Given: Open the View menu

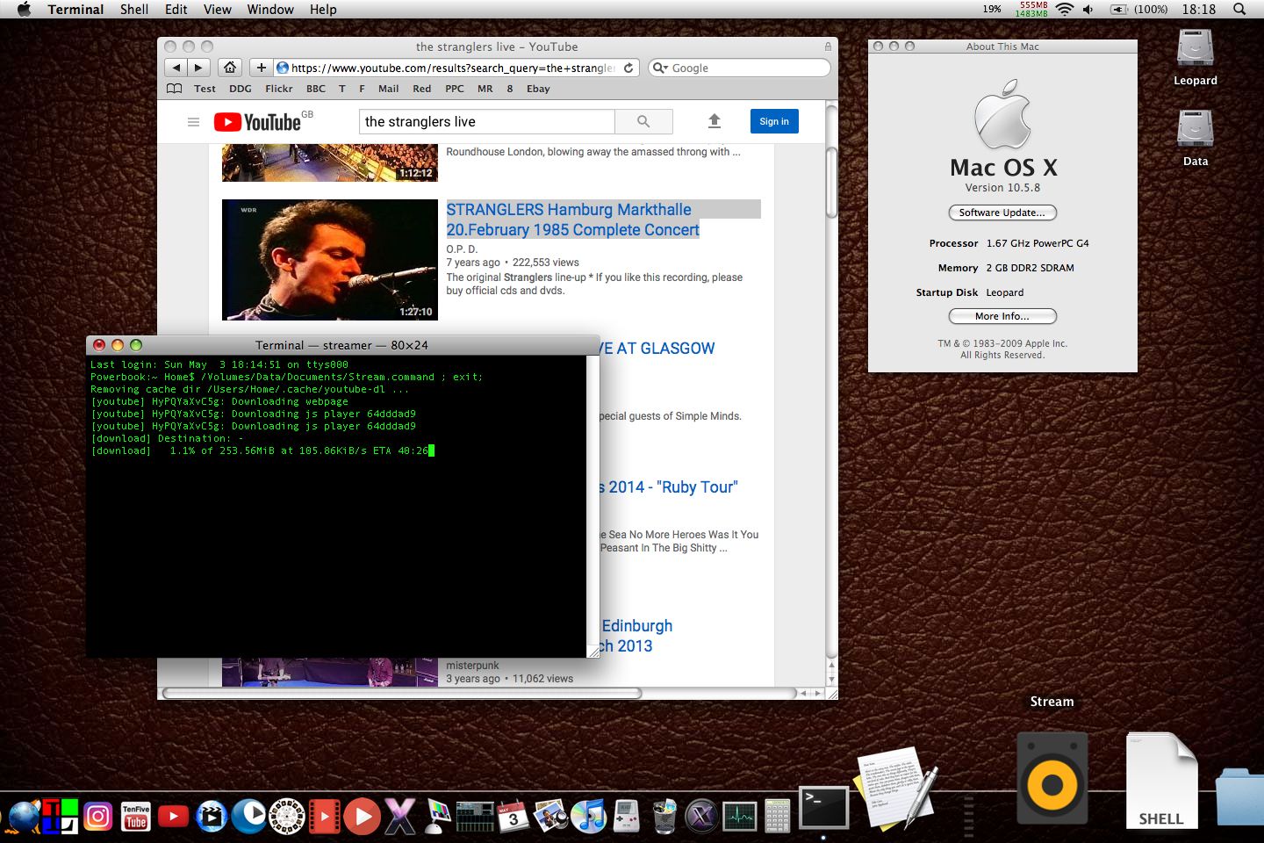Looking at the screenshot, I should tap(218, 9).
